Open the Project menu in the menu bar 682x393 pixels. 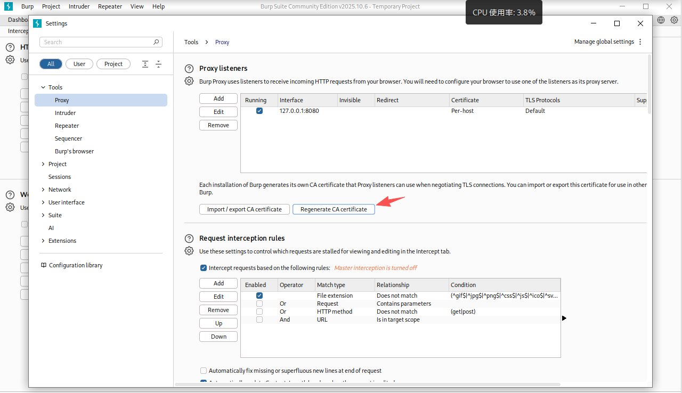51,6
